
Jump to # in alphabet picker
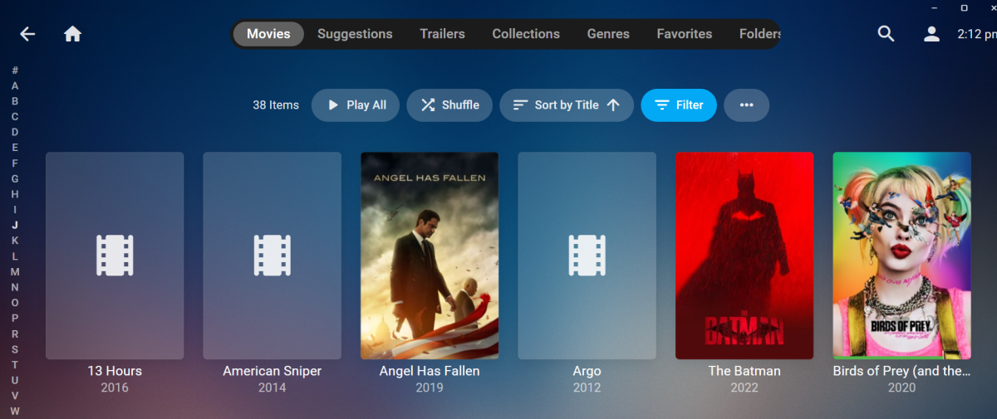(x=15, y=71)
